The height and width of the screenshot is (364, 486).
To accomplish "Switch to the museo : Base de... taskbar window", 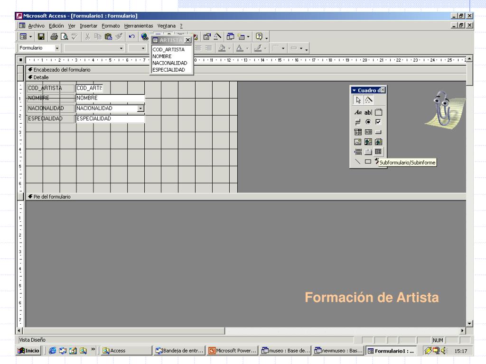I will click(x=285, y=350).
